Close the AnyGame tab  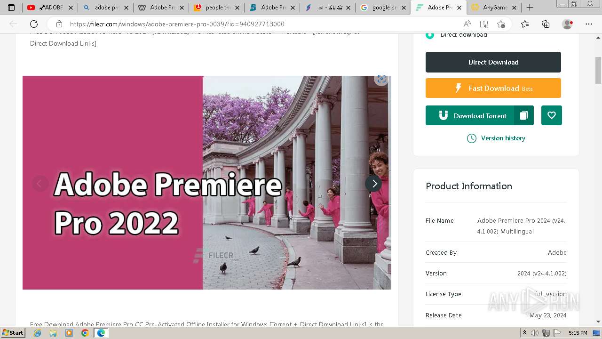[x=515, y=8]
